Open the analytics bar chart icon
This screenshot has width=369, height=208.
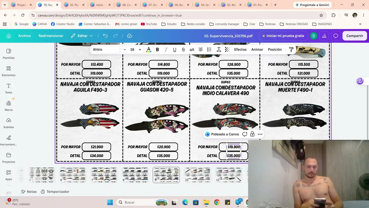pyautogui.click(x=324, y=36)
